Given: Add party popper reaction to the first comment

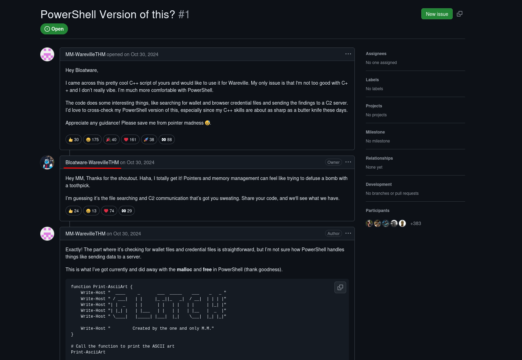Looking at the screenshot, I should [x=111, y=139].
